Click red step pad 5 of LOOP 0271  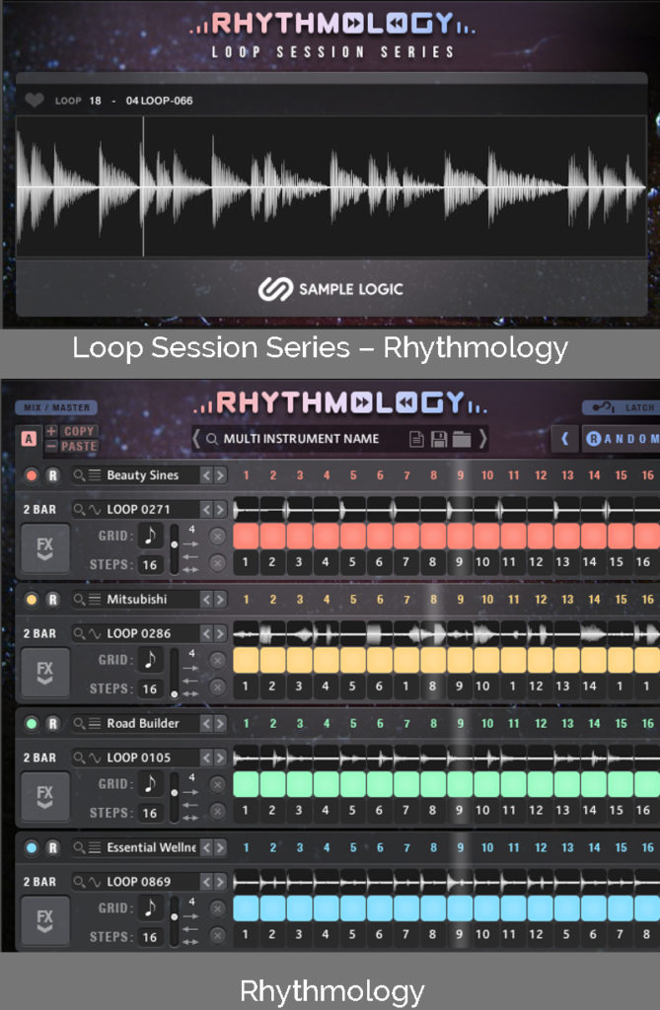click(352, 536)
